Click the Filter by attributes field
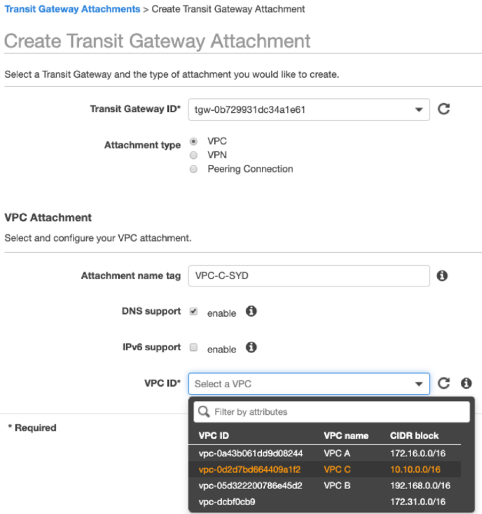This screenshot has width=482, height=514. [332, 412]
